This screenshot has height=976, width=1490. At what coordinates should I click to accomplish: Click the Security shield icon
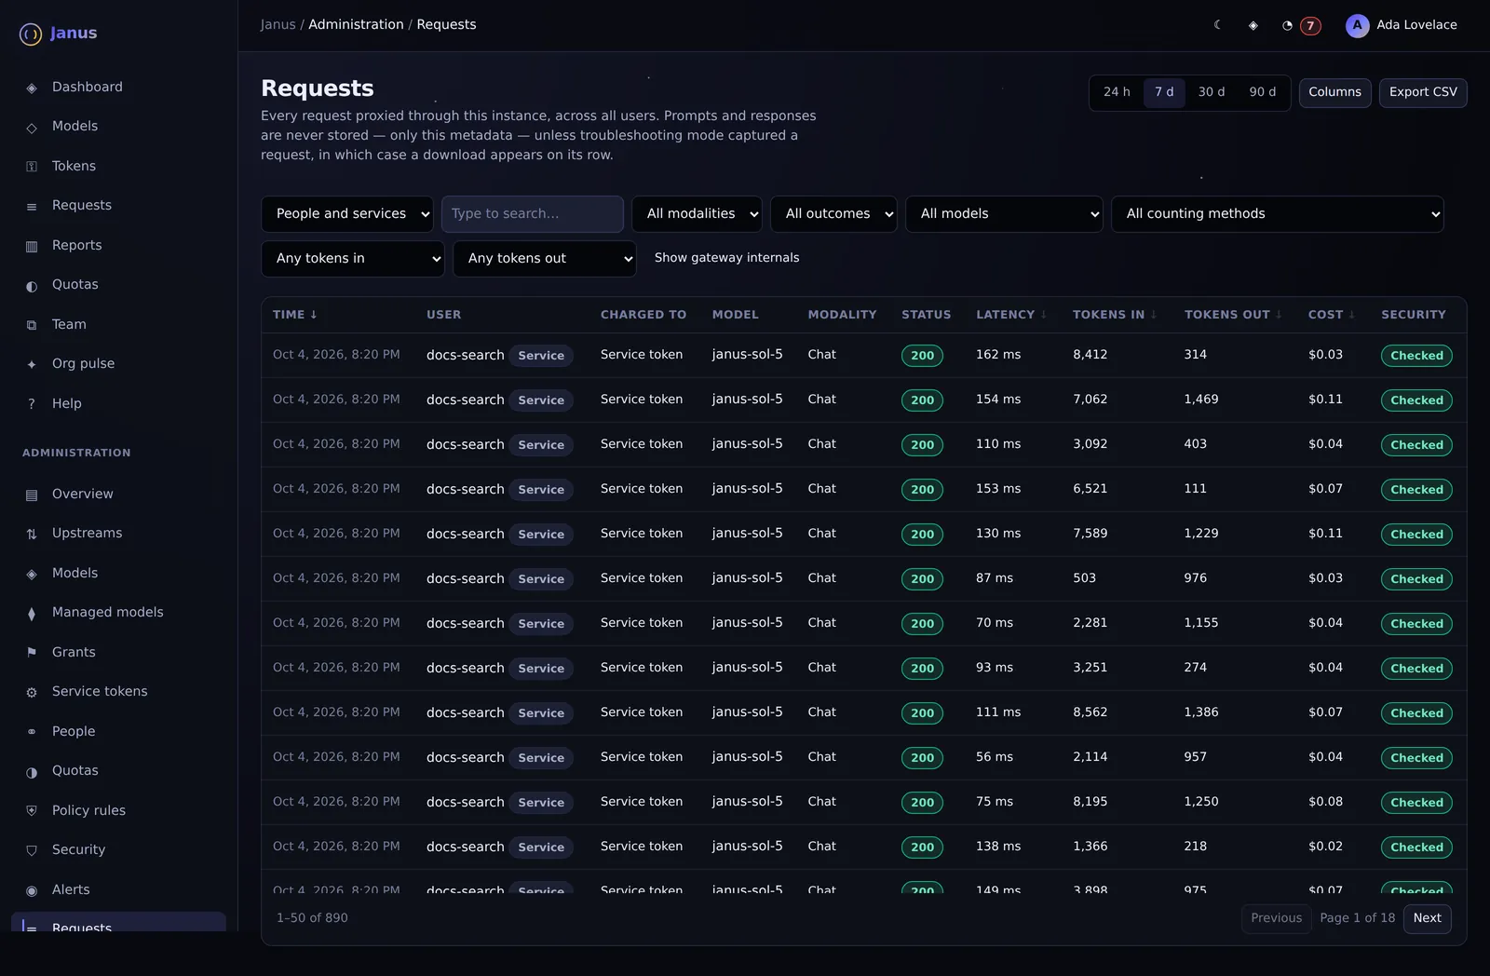click(x=32, y=850)
